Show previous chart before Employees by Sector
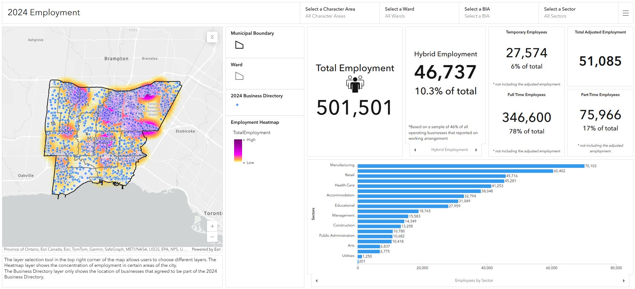The height and width of the screenshot is (289, 635). pyautogui.click(x=317, y=281)
